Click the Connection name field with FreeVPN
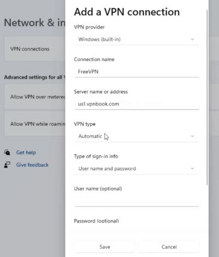This screenshot has height=257, width=219. [136, 72]
